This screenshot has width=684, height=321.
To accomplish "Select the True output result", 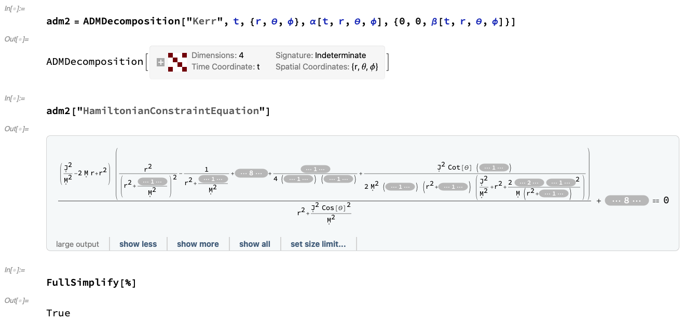I will pyautogui.click(x=58, y=313).
